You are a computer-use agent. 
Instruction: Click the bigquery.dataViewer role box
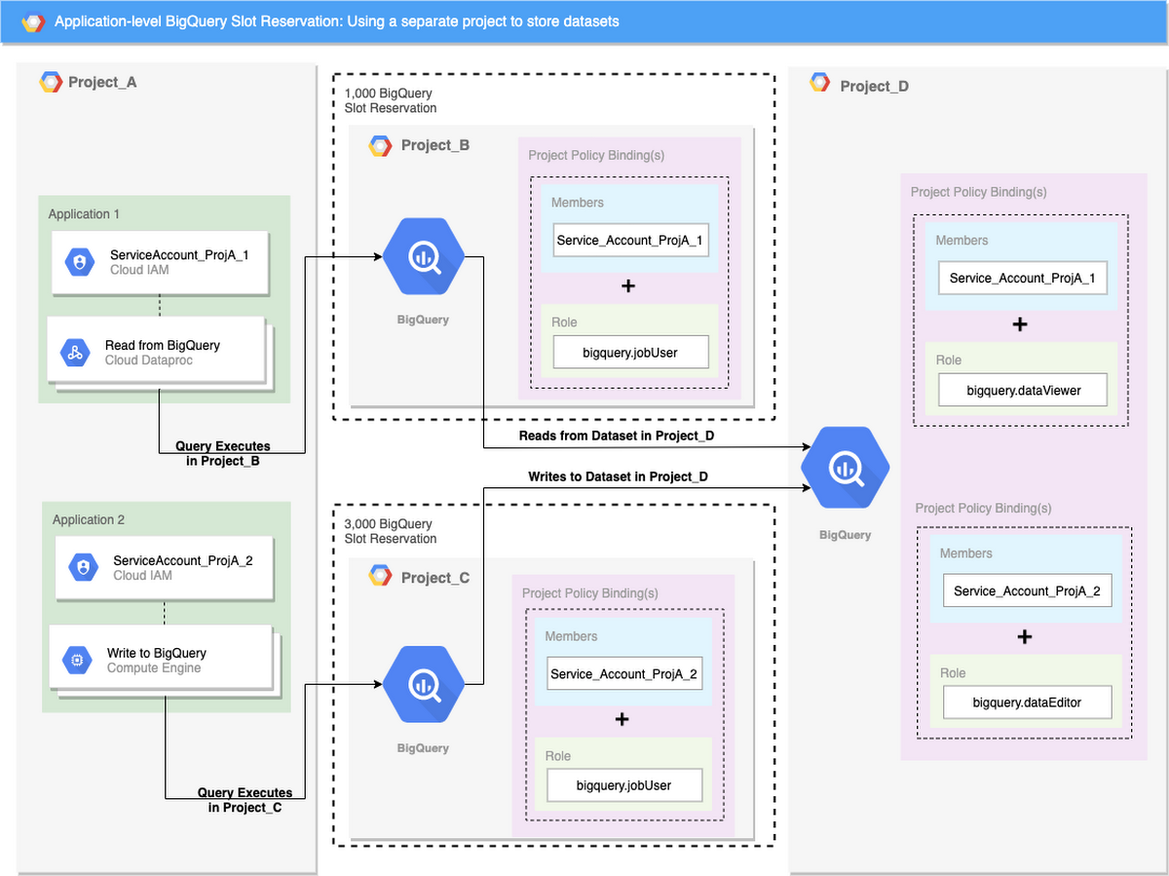point(1023,391)
